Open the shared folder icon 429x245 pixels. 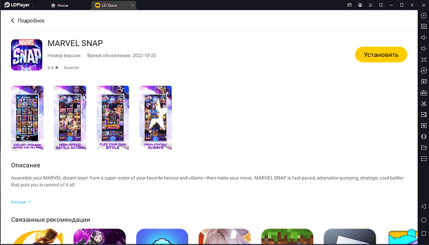(x=423, y=148)
